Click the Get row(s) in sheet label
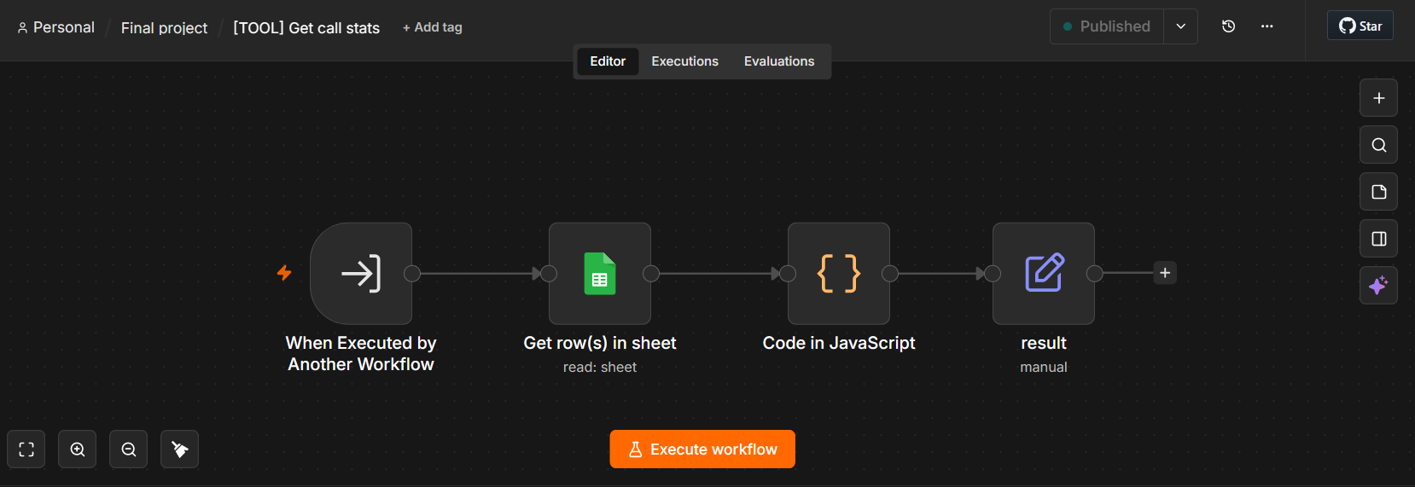The image size is (1415, 487). pos(600,343)
